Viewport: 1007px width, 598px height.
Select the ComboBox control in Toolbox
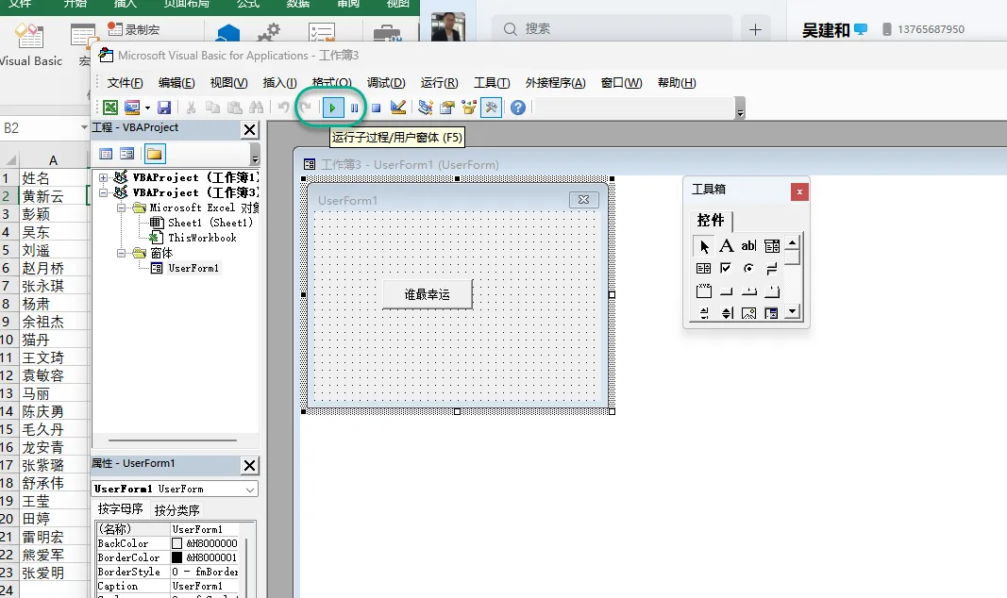[772, 246]
